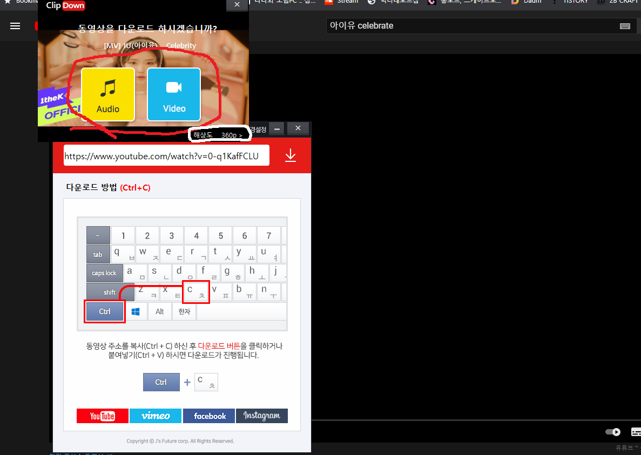
Task: Click the red 다운로드 버튼 text in instructions
Action: click(x=219, y=346)
